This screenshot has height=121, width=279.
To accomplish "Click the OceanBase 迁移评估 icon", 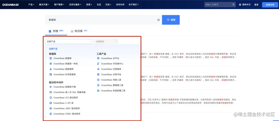I will click(98, 74).
